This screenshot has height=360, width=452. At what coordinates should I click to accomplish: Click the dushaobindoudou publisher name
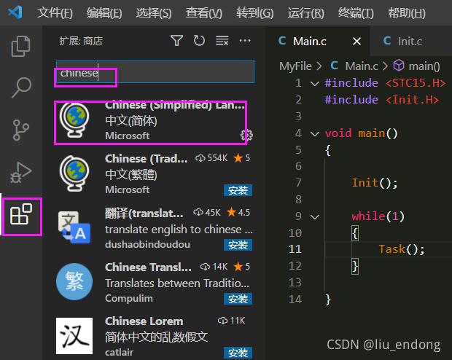[147, 244]
